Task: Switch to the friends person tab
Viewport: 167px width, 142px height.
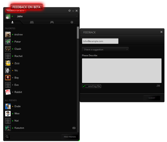Action: point(13,22)
